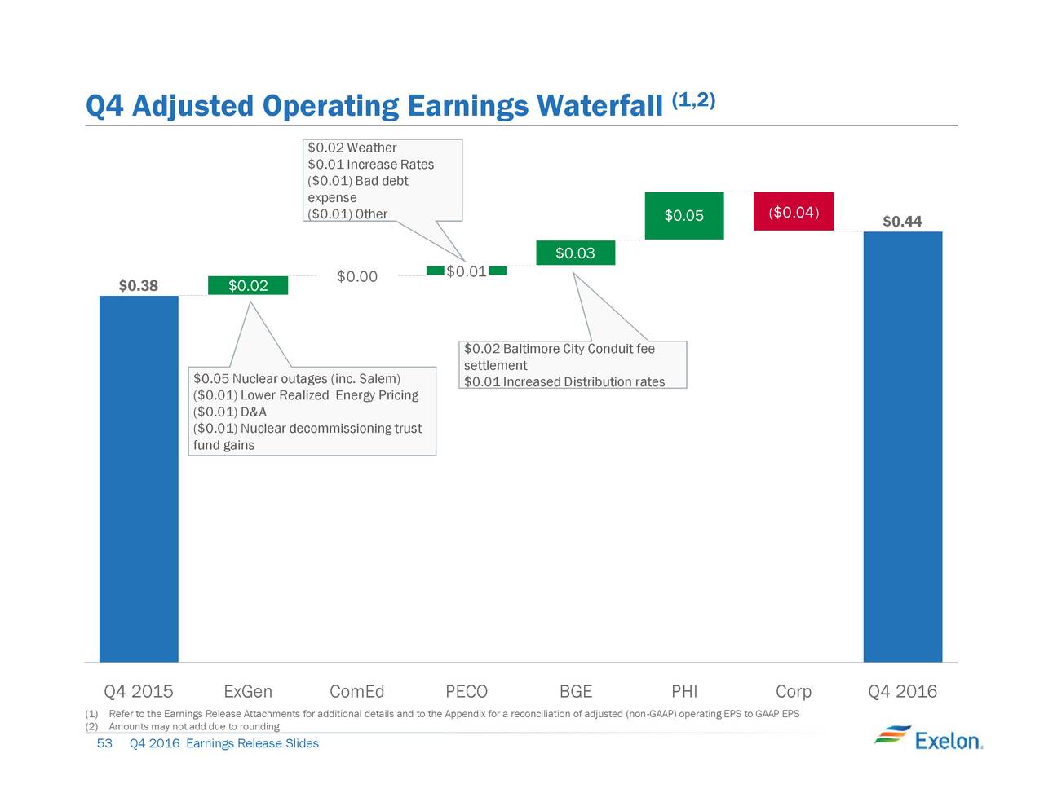The width and height of the screenshot is (1044, 806).
Task: Click 'Q4 2016 Earnings Release Slides' footer text
Action: pos(224,743)
